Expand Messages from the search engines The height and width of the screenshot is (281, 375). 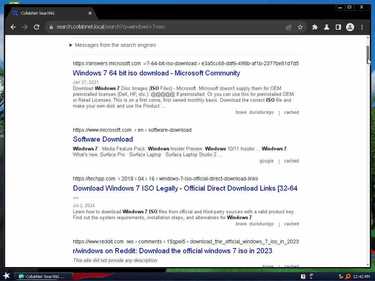113,45
